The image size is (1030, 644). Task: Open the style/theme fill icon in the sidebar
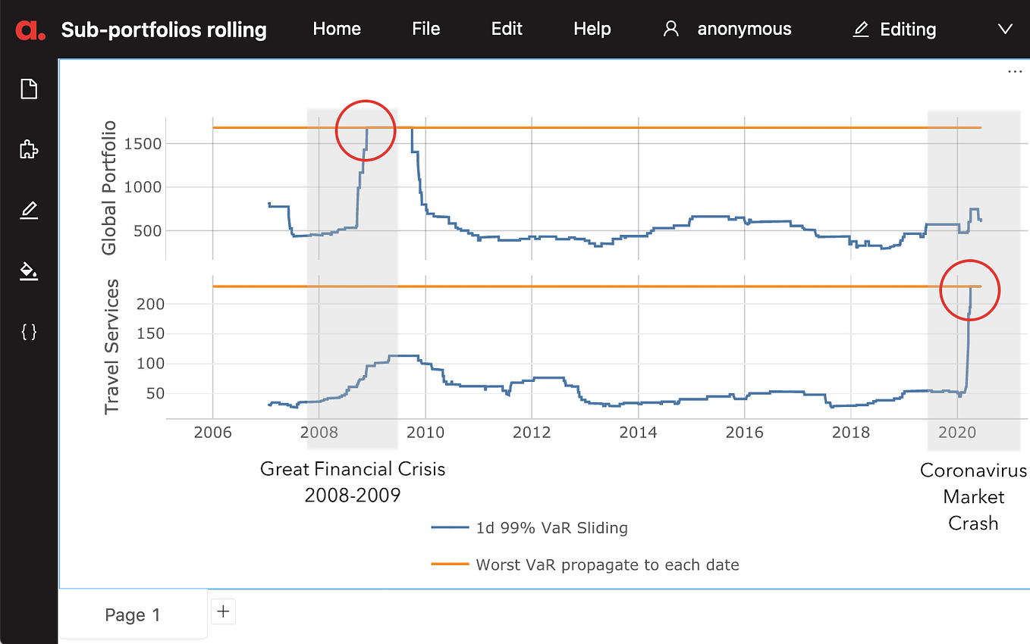tap(28, 271)
